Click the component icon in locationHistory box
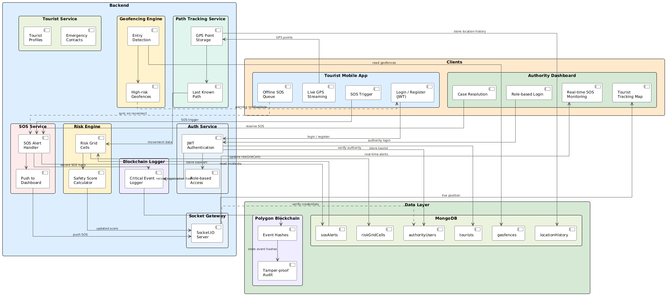The height and width of the screenshot is (298, 669). [x=572, y=229]
